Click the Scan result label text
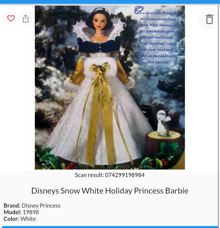Screen dimensions: 220x228 point(89,175)
